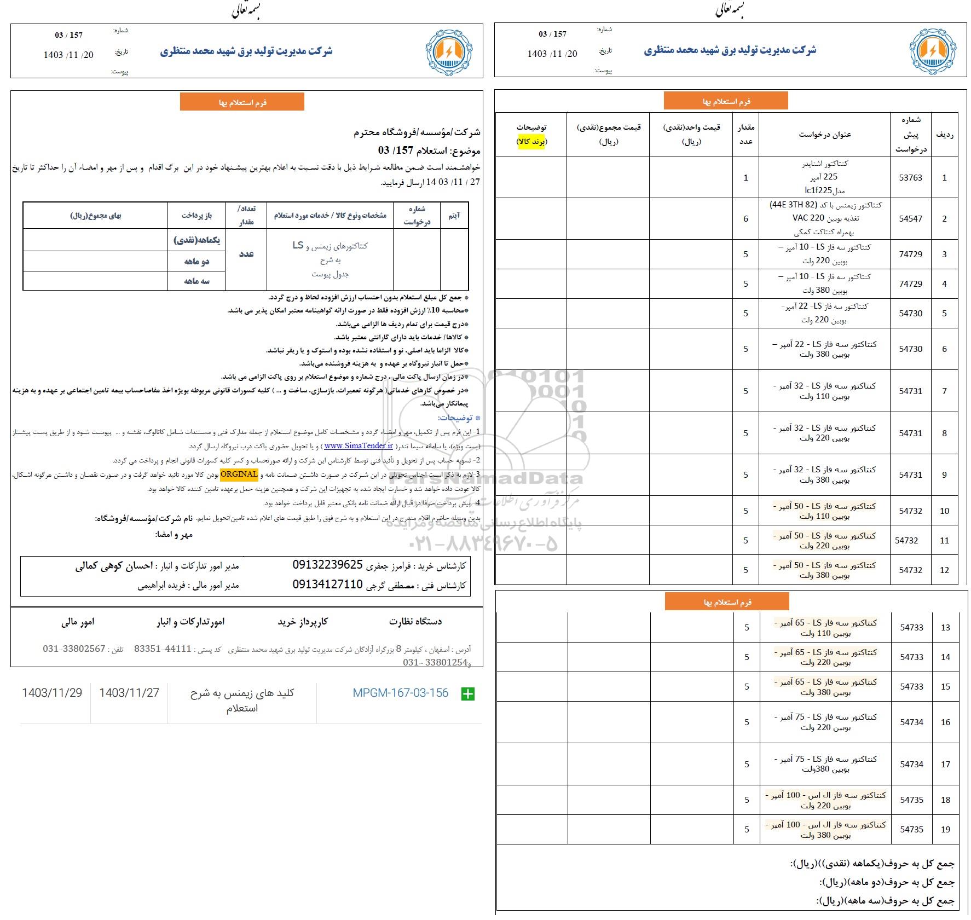971x920 pixels.
Task: Click the unit price cell for row 1
Action: tap(691, 178)
